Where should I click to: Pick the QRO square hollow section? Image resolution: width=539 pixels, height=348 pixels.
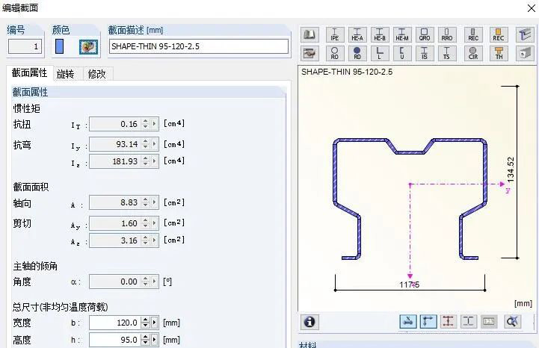coord(425,34)
